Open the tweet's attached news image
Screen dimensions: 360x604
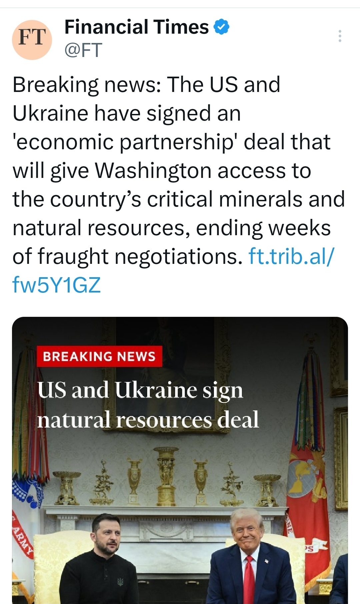click(180, 460)
